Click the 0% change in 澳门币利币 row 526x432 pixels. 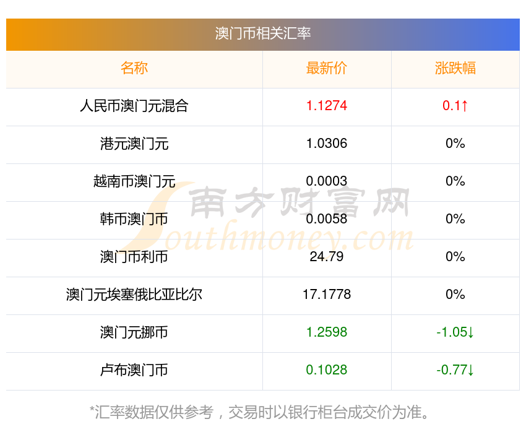pos(455,257)
